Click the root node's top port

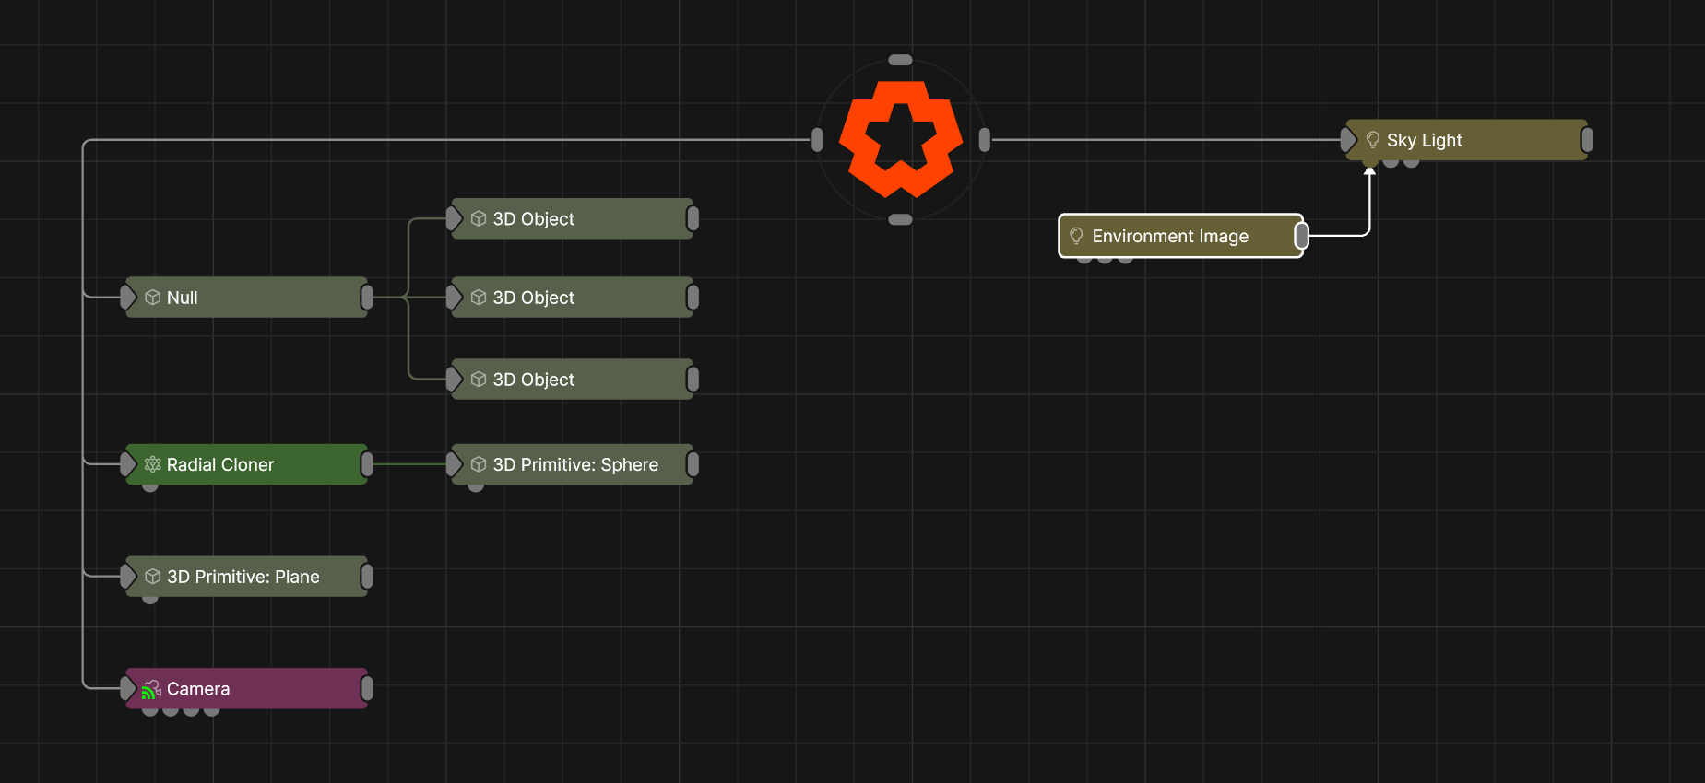click(900, 61)
